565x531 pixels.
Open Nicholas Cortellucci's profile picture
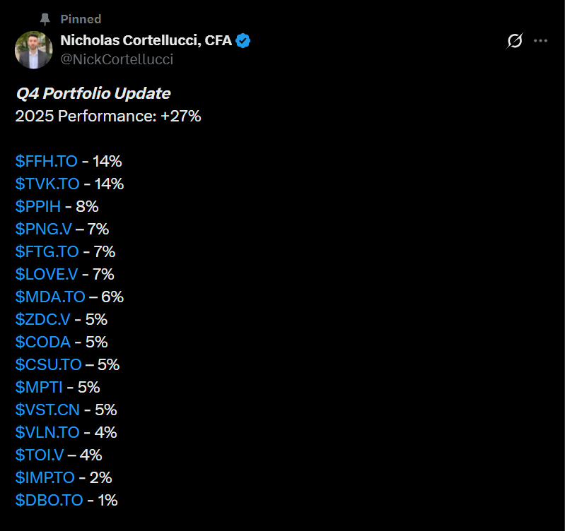[x=33, y=49]
